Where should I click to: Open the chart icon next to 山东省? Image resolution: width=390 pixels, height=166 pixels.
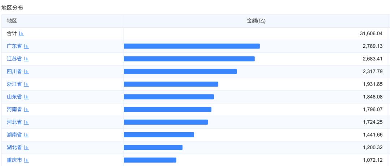26,97
